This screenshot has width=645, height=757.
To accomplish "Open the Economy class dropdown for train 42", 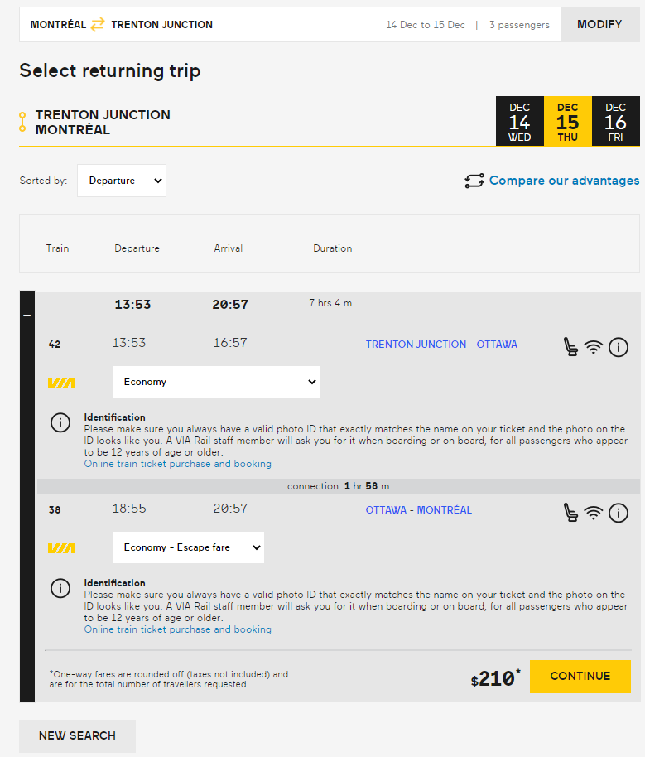I will point(216,382).
